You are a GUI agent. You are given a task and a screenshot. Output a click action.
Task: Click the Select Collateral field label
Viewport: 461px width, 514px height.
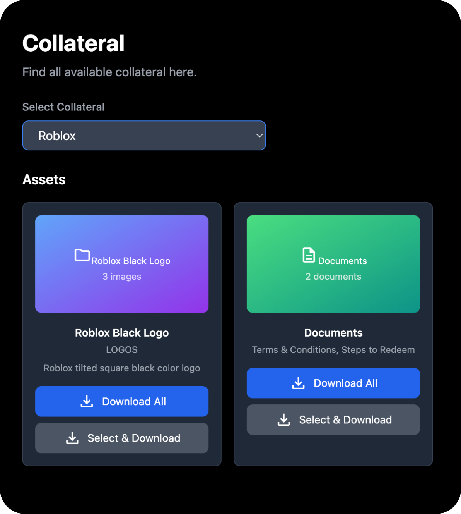coord(63,107)
